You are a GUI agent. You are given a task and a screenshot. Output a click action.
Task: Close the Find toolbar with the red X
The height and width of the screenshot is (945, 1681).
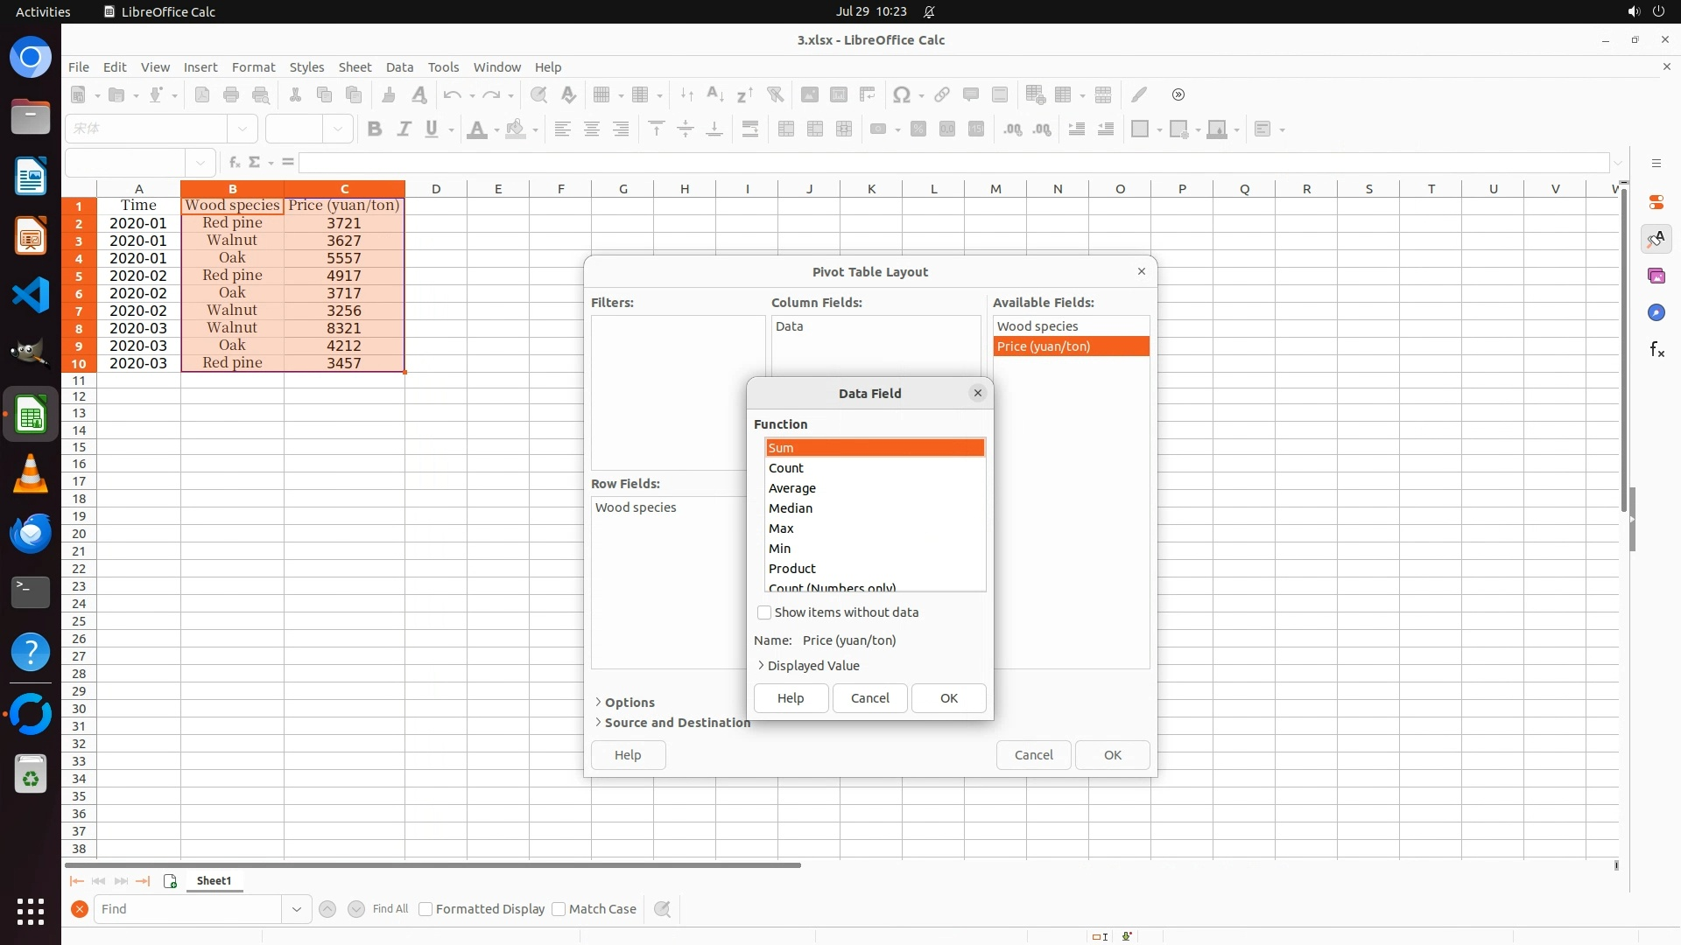pyautogui.click(x=80, y=909)
